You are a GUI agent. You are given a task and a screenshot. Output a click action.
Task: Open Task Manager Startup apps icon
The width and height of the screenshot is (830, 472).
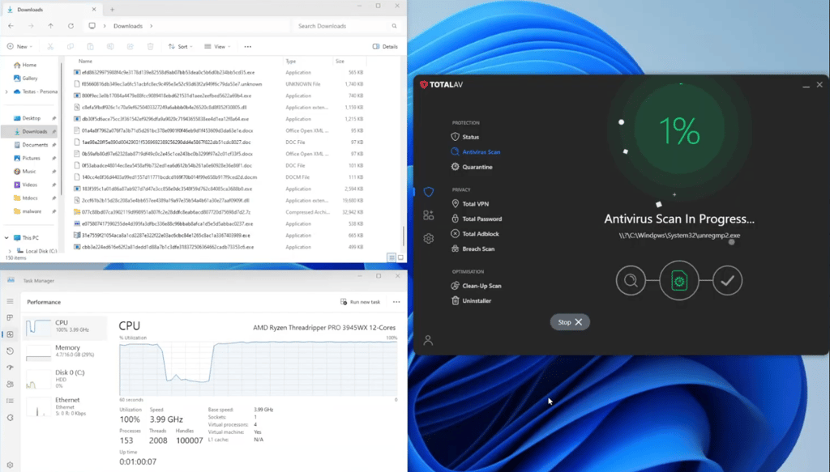coord(10,368)
